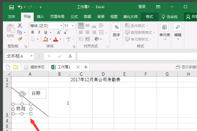The height and width of the screenshot is (131, 197).
Task: Click the phonetic guide wén icon
Action: tap(69, 39)
